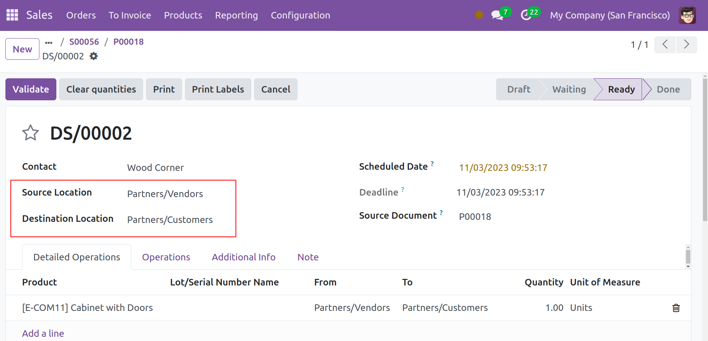Image resolution: width=708 pixels, height=341 pixels.
Task: Open the apps grid menu icon
Action: click(x=12, y=15)
